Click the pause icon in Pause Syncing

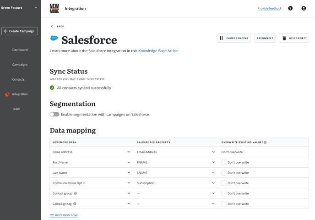pos(221,38)
